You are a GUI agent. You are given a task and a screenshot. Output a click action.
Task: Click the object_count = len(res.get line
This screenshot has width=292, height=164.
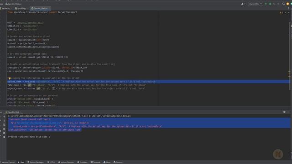(x=76, y=89)
